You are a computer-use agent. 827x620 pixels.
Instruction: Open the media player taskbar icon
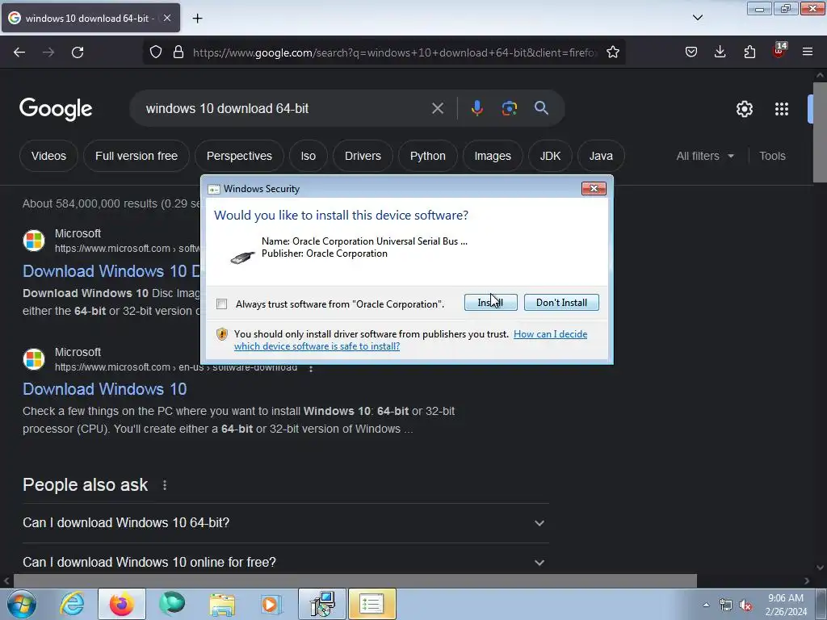click(x=271, y=604)
